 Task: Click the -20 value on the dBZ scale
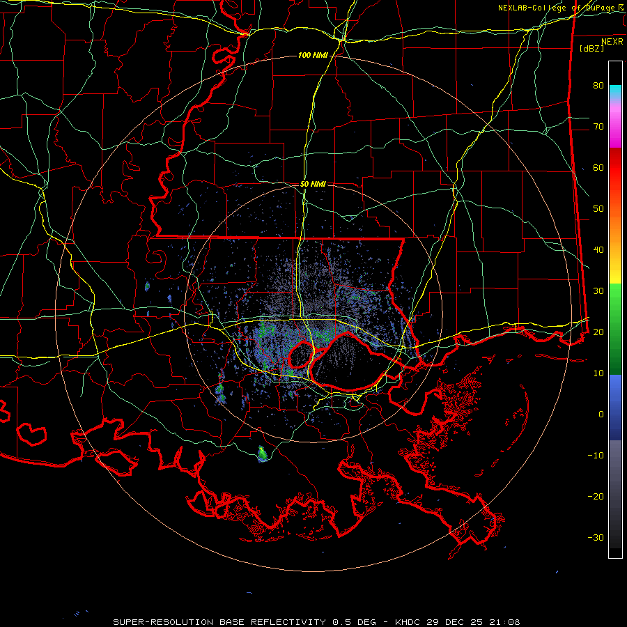click(596, 496)
